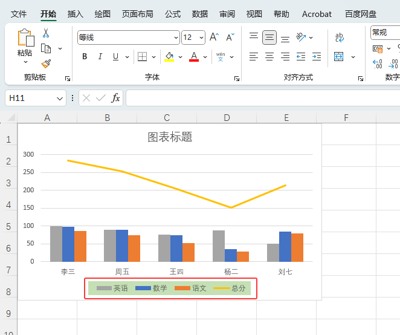Switch to the 视图 tab
The width and height of the screenshot is (400, 335).
pyautogui.click(x=254, y=14)
